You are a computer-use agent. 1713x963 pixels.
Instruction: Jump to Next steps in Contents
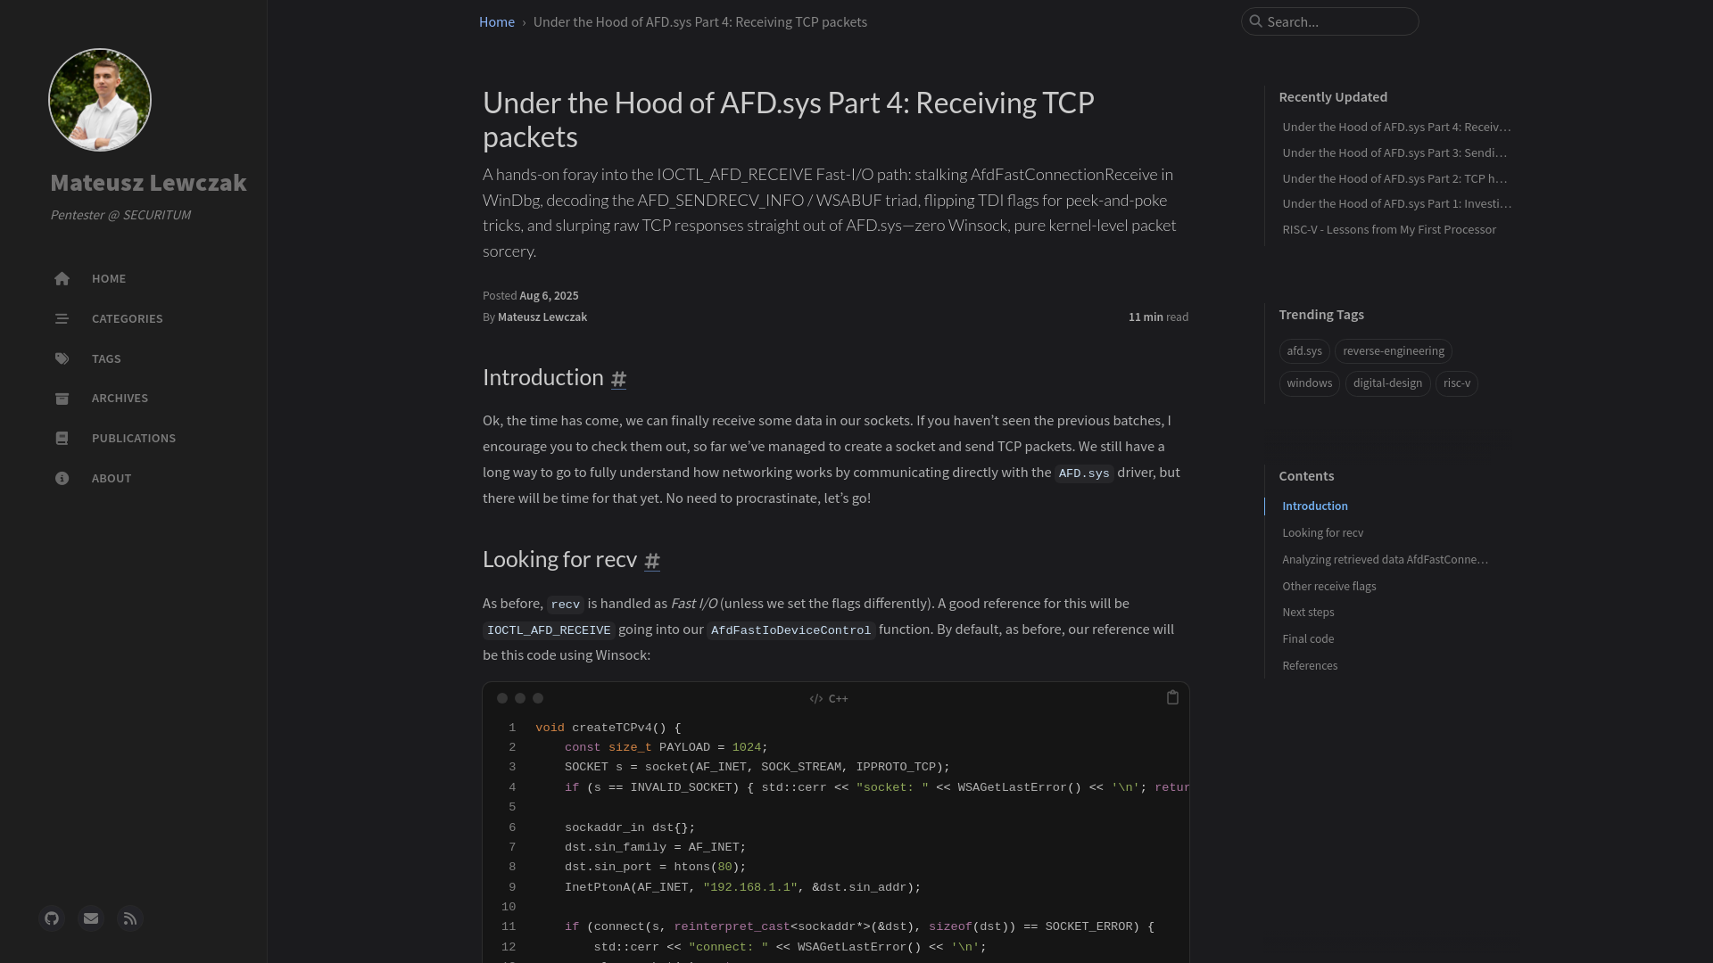click(x=1308, y=613)
